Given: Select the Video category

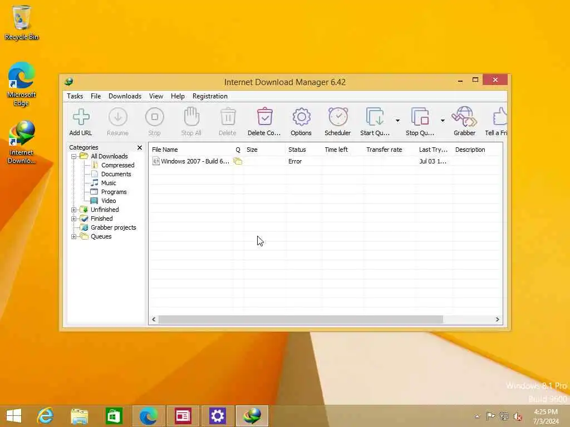Looking at the screenshot, I should [109, 201].
